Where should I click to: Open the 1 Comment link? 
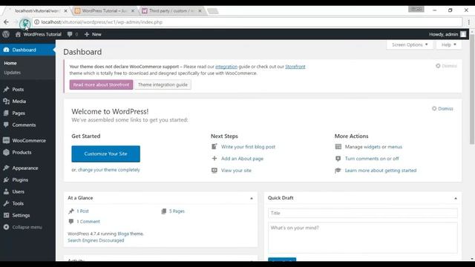88,221
